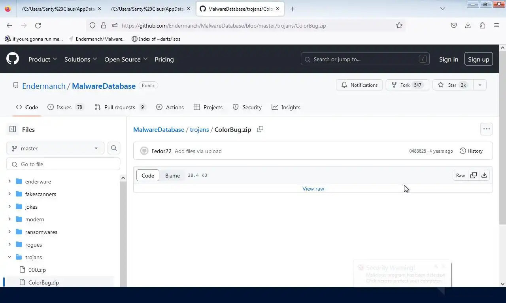
Task: Click the Raw button
Action: click(461, 176)
